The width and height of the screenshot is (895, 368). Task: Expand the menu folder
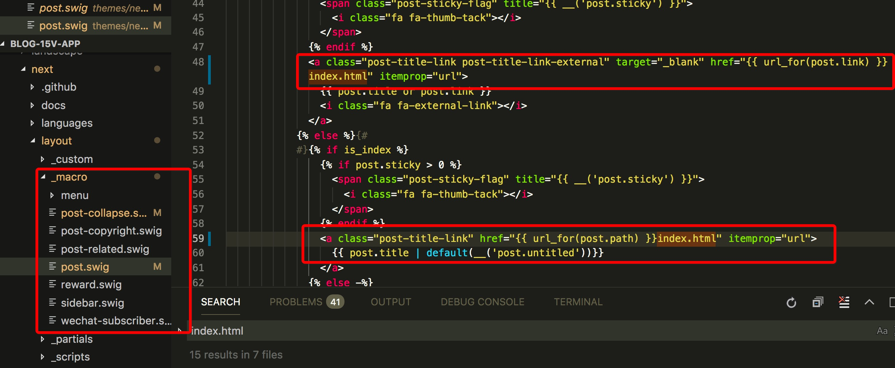(x=52, y=196)
